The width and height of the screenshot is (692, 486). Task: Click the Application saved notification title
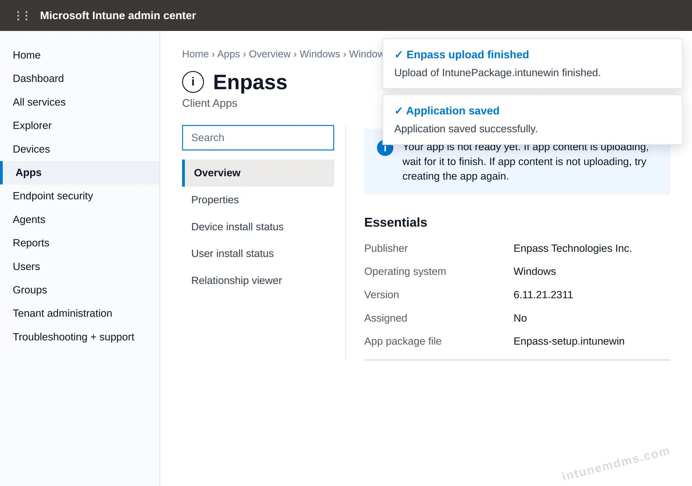(453, 111)
